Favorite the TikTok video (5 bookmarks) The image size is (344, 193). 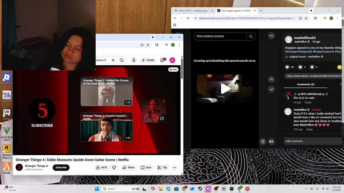click(x=312, y=67)
